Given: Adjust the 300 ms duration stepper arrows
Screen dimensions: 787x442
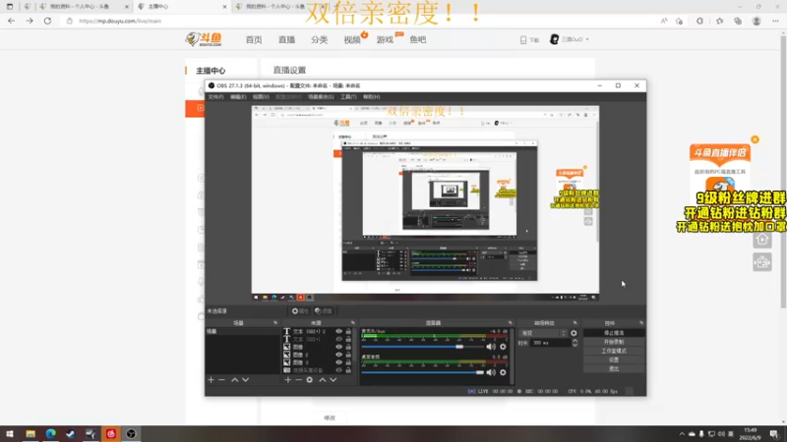Looking at the screenshot, I should 575,343.
